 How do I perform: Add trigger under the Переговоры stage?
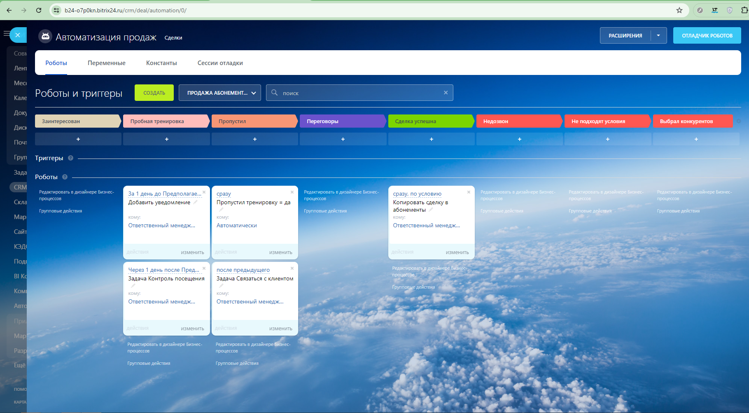pos(343,139)
